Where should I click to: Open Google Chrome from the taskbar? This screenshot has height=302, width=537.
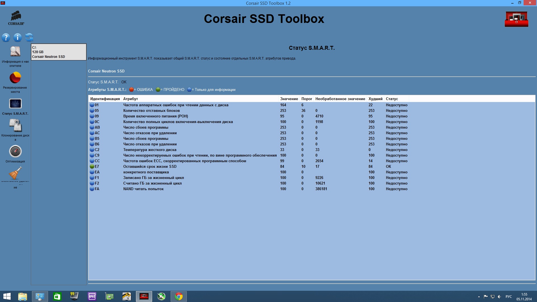179,296
